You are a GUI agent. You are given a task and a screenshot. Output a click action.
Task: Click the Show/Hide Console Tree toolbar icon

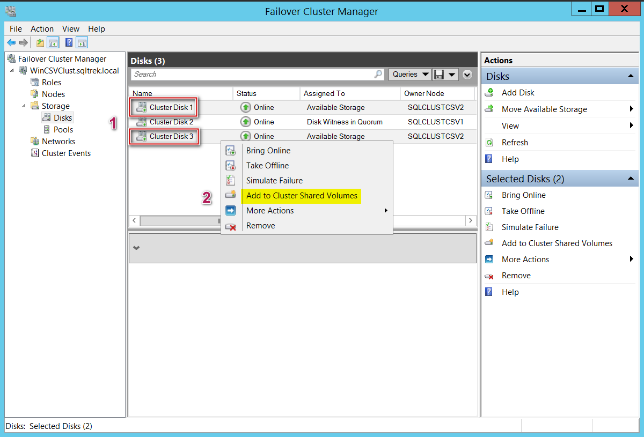tap(53, 43)
